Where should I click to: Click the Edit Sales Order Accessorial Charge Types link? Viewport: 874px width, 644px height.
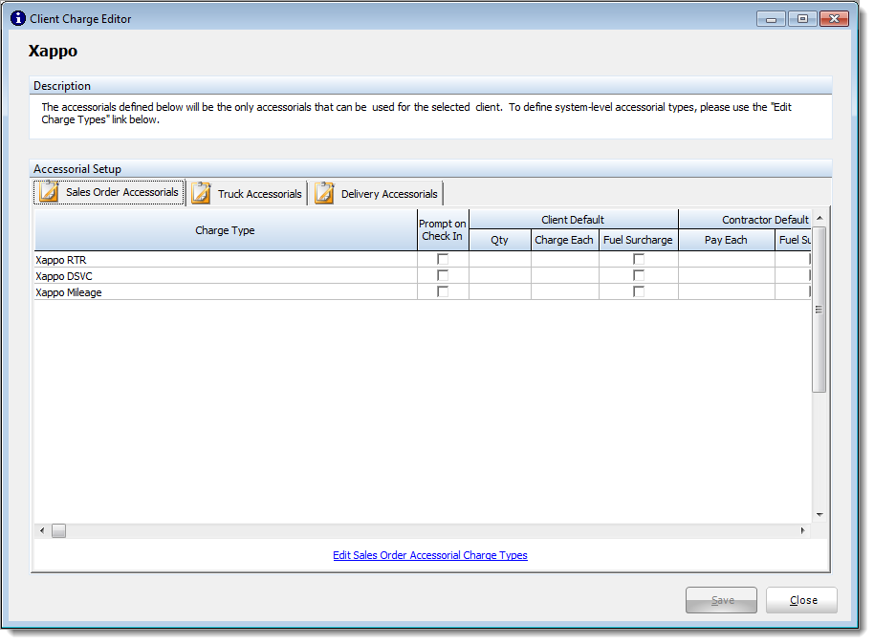(430, 555)
